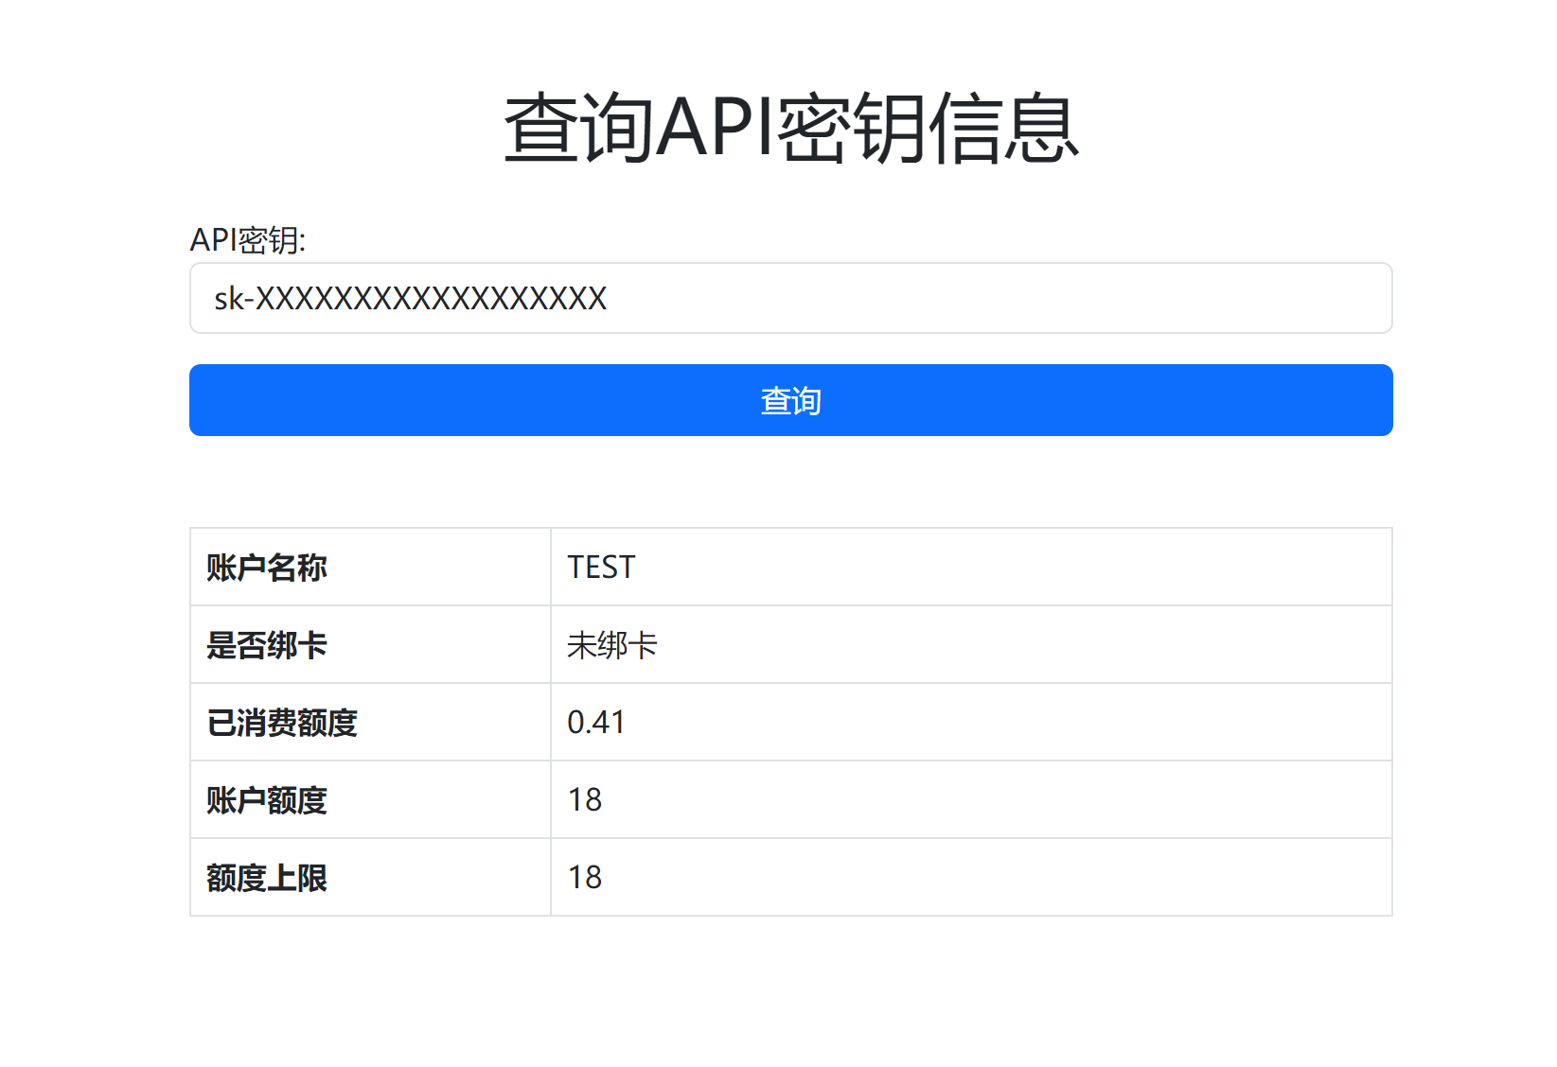The image size is (1557, 1067).
Task: Place cursor on the sk-XXXX key text
Action: [410, 299]
